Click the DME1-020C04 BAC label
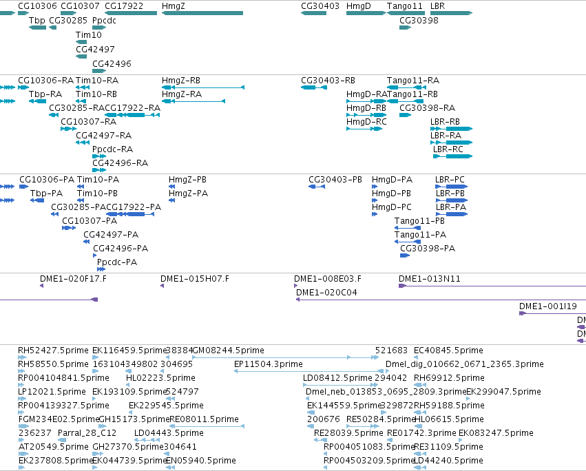586x471 pixels. point(326,293)
